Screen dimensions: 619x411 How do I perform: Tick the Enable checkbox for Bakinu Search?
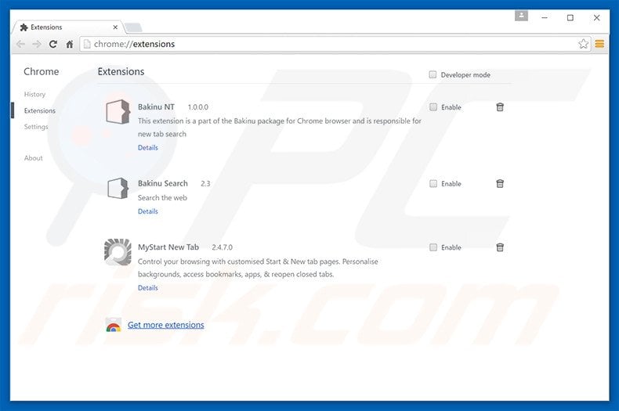(433, 183)
